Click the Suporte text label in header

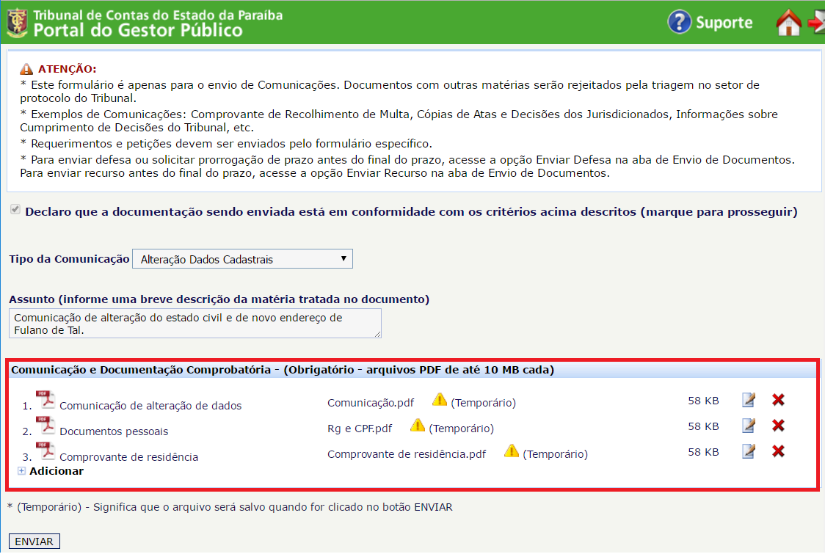point(724,23)
